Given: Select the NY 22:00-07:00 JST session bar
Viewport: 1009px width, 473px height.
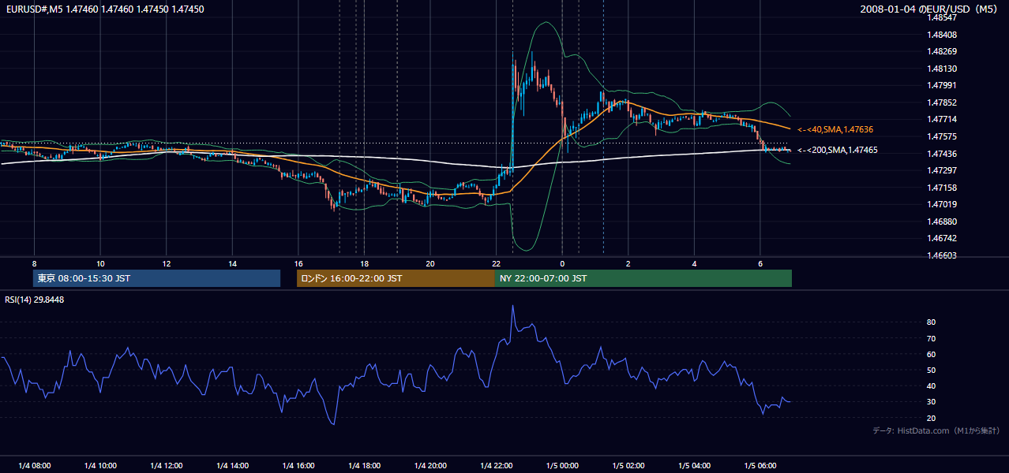Looking at the screenshot, I should [x=643, y=278].
